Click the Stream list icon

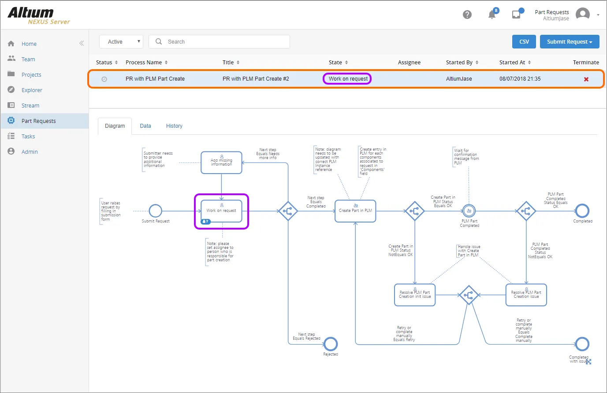coord(11,105)
